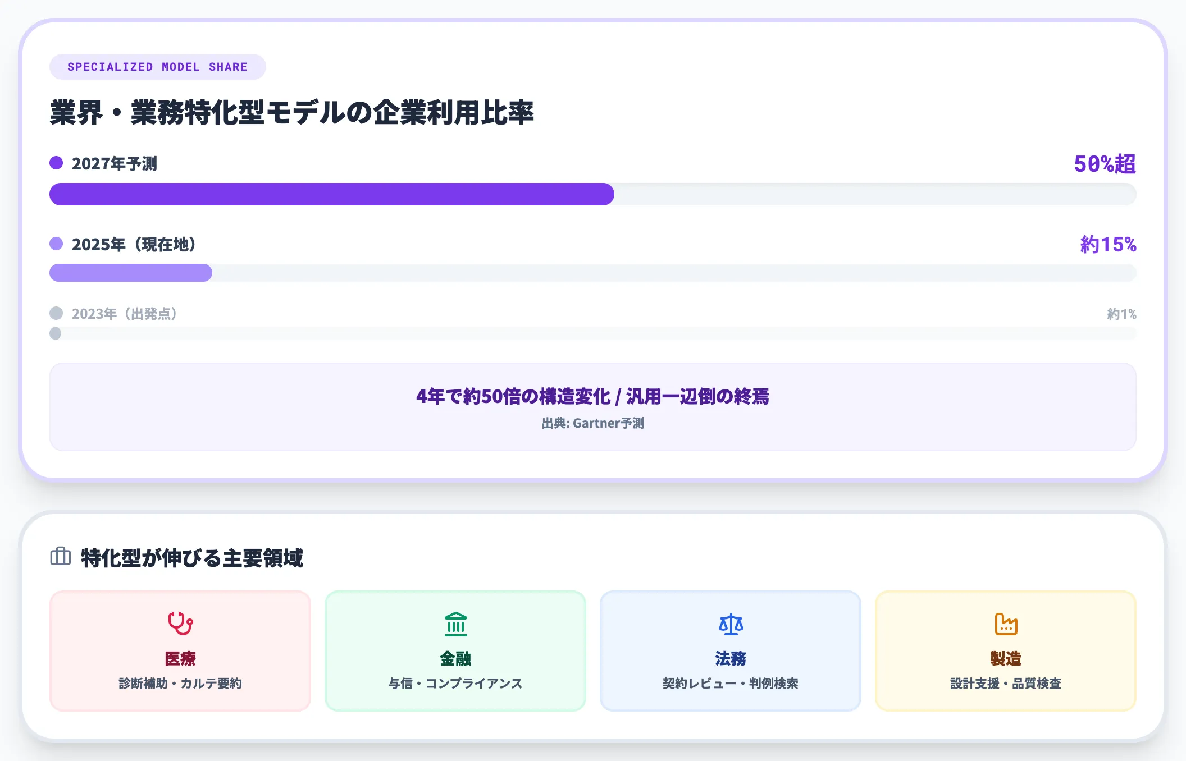Click the 特化型が伸びる主要領域 section title

click(192, 558)
